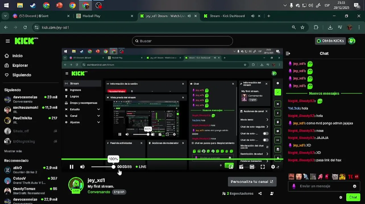Screen dimensions: 365x204
Task: Expand the system tray hidden icons chevron
Action: [285, 5]
